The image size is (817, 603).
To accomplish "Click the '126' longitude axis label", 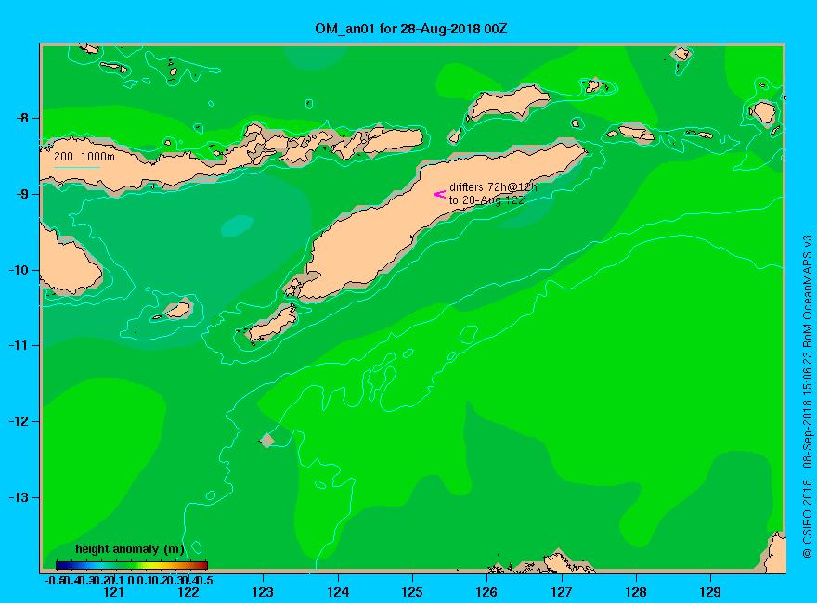I will pyautogui.click(x=486, y=592).
